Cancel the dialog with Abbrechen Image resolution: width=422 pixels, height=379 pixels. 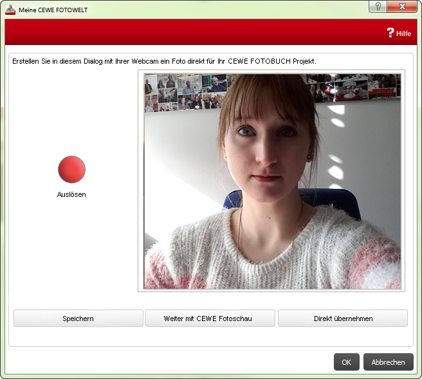[389, 362]
